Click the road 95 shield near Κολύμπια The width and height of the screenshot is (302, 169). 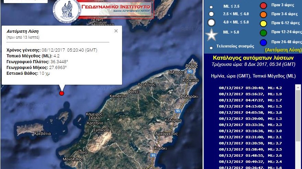[x=178, y=111]
